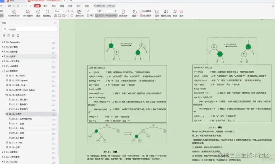Click the 压缩 compress icon
The width and height of the screenshot is (275, 164).
click(x=157, y=12)
